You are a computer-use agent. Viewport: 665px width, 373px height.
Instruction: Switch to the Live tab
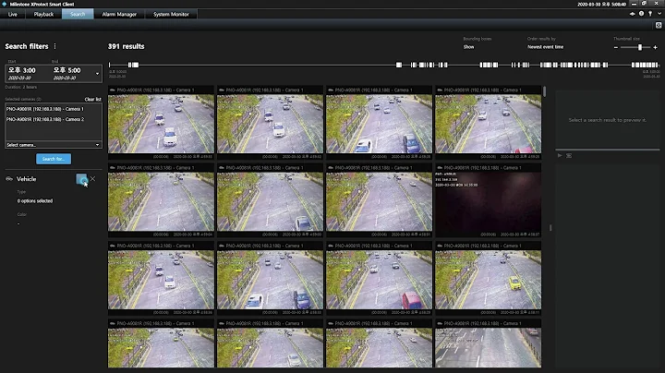pos(13,14)
